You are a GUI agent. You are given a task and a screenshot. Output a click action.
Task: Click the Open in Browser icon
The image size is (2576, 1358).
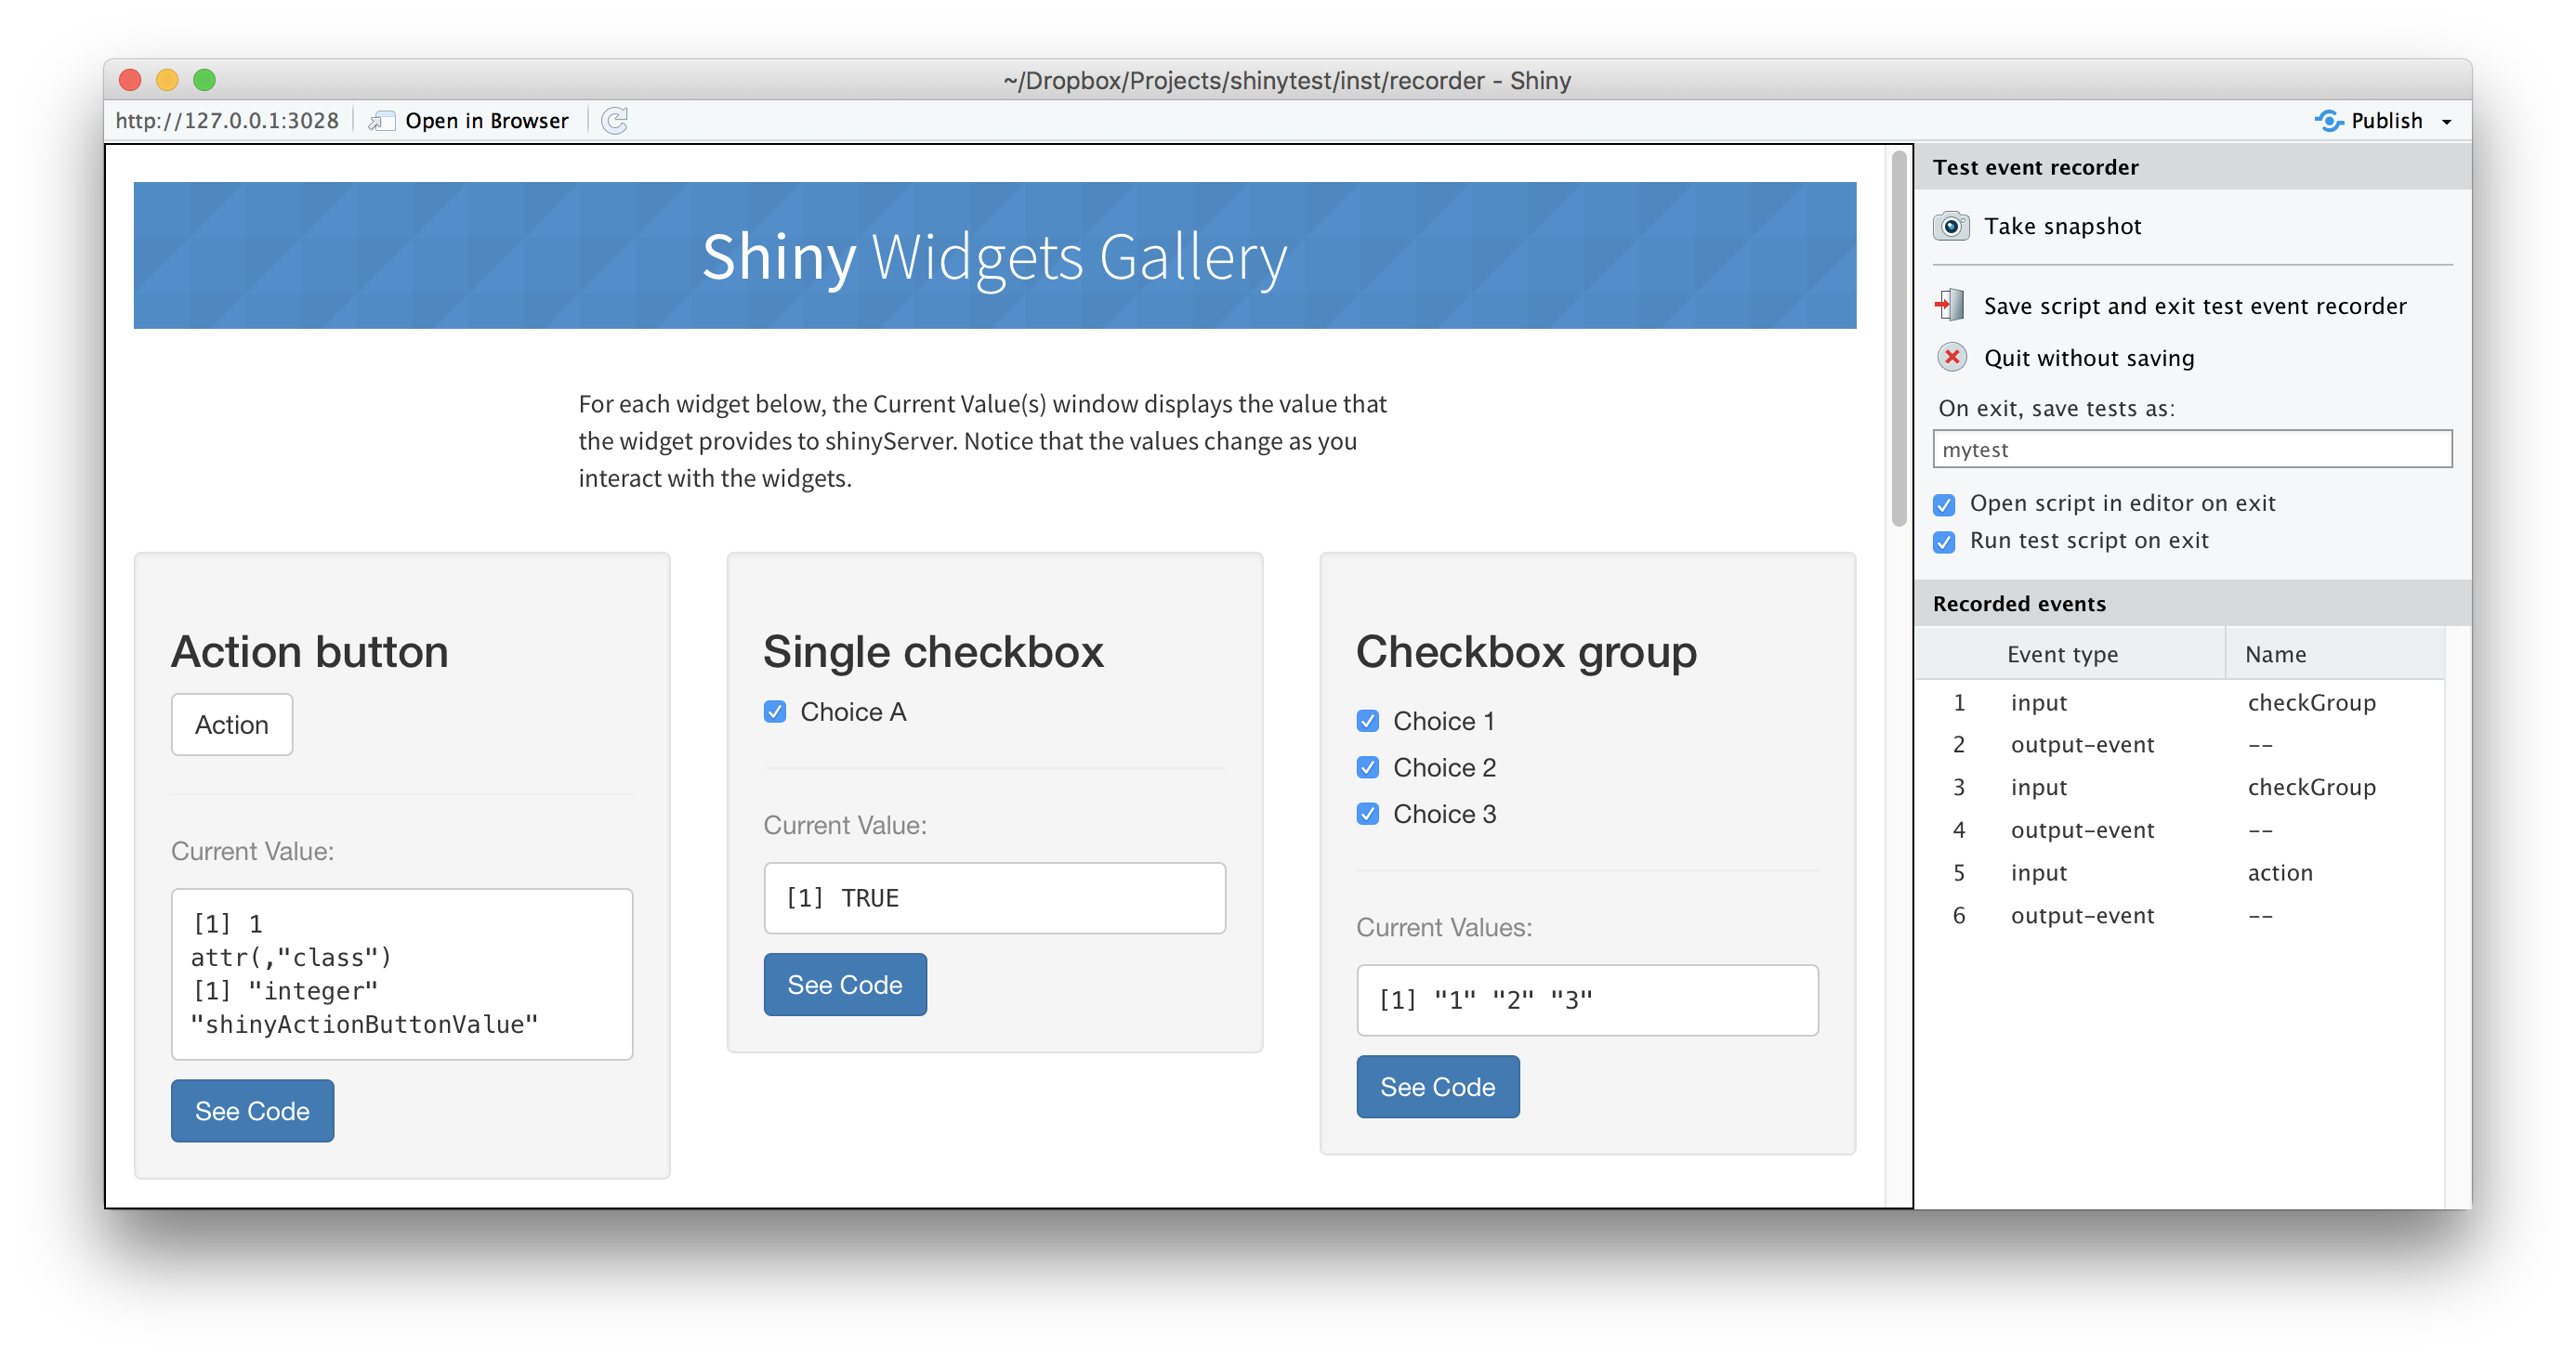(382, 121)
